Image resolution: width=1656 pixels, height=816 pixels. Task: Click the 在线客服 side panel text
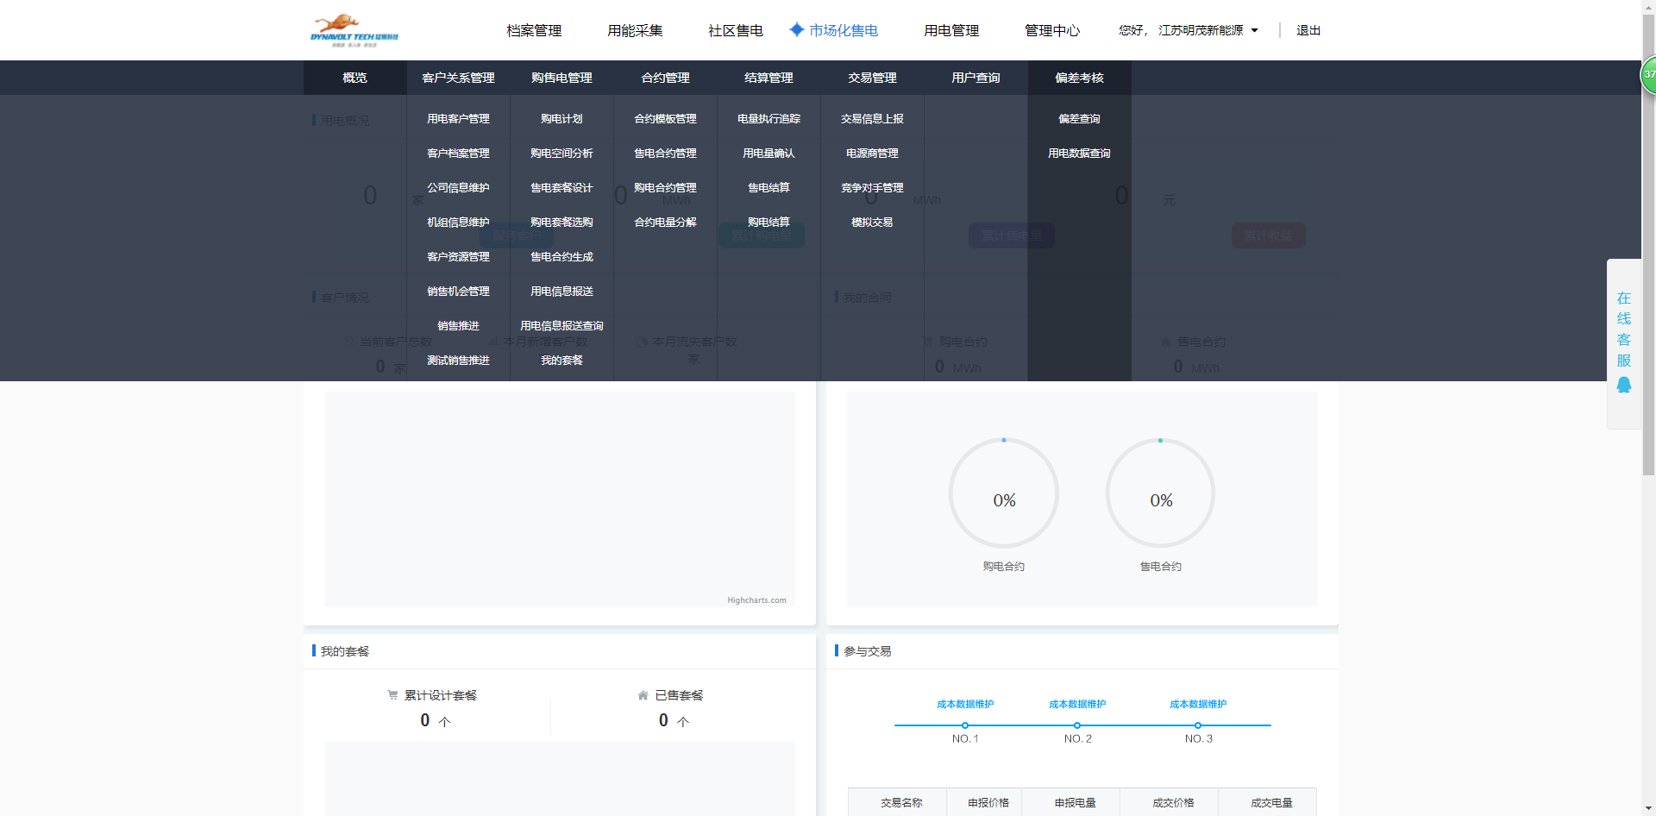point(1623,330)
